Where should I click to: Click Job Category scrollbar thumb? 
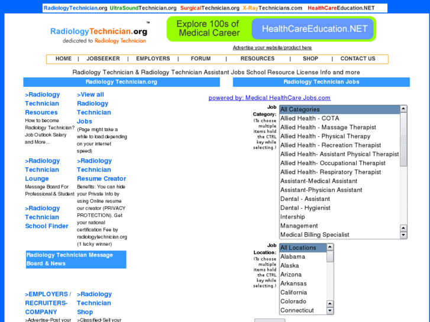(403, 139)
